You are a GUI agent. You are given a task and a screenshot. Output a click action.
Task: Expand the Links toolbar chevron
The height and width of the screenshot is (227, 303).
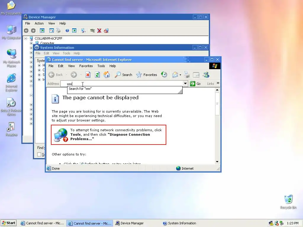218,83
